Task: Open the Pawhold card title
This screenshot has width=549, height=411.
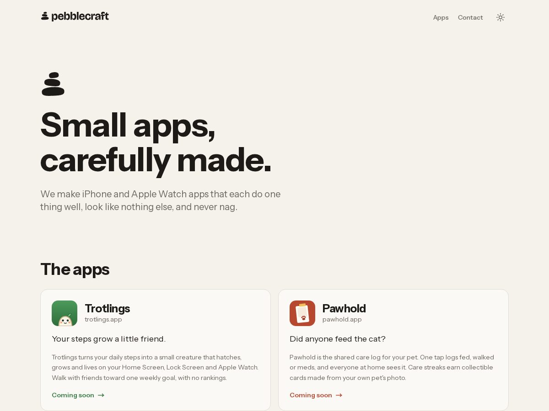Action: pyautogui.click(x=344, y=308)
